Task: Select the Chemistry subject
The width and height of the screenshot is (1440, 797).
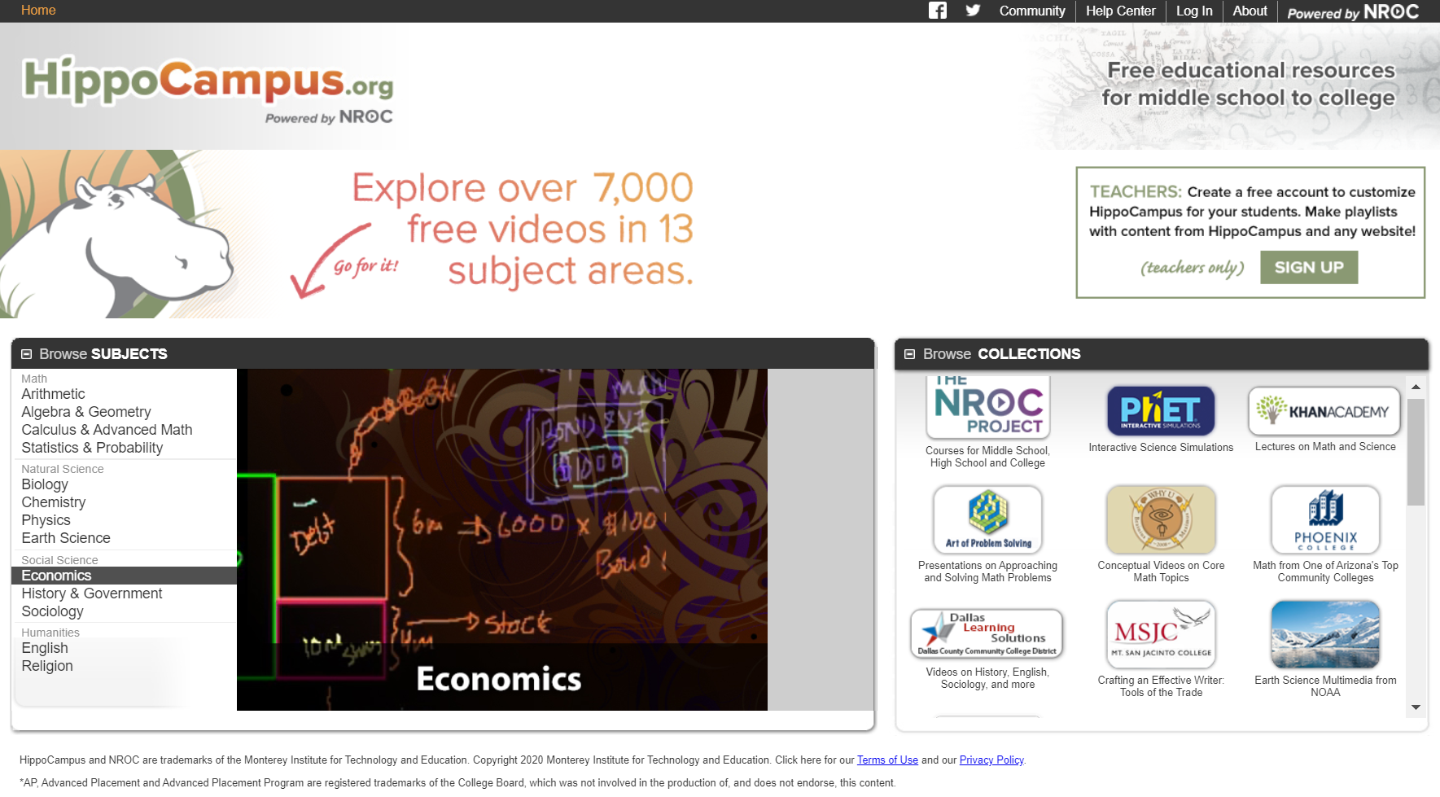Action: pyautogui.click(x=54, y=502)
